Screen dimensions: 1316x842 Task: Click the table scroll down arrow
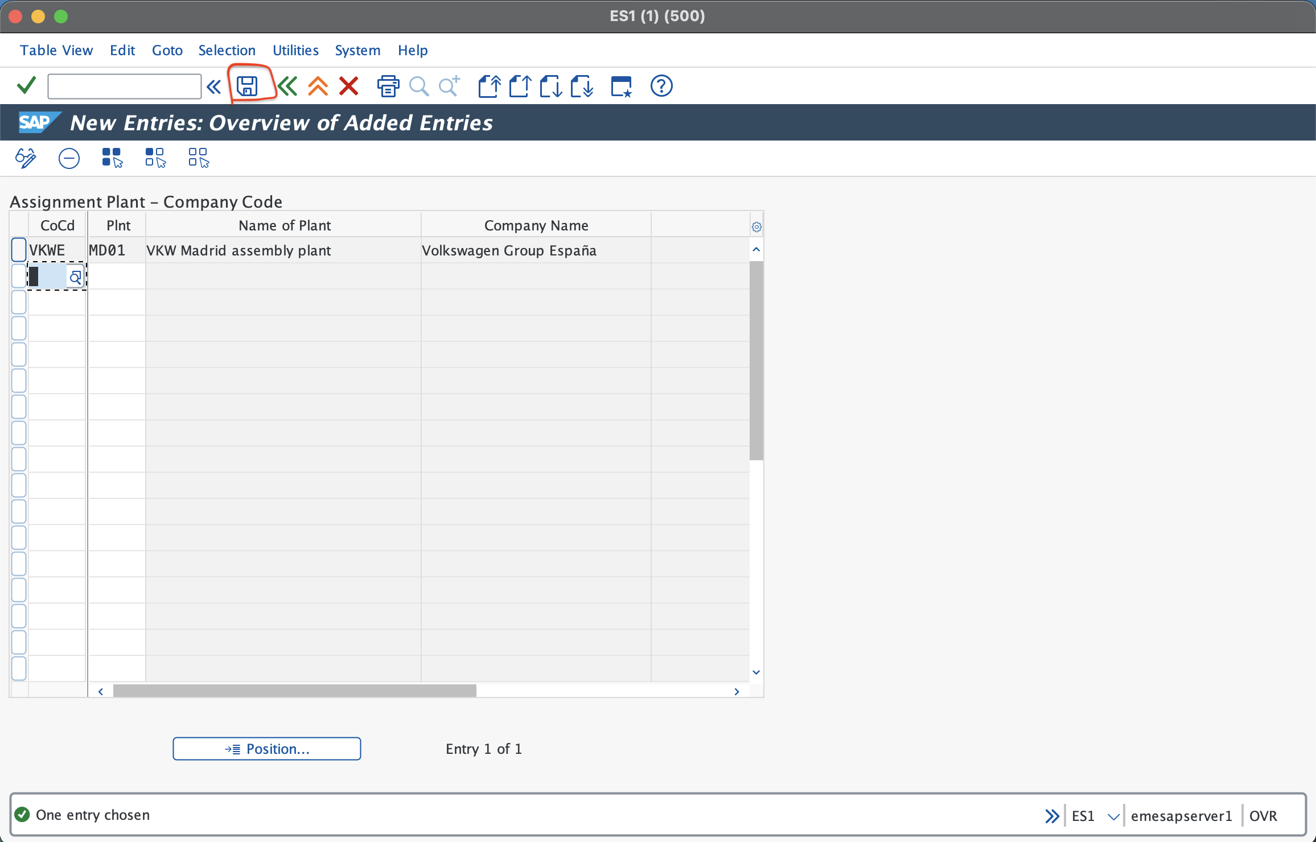click(x=756, y=672)
